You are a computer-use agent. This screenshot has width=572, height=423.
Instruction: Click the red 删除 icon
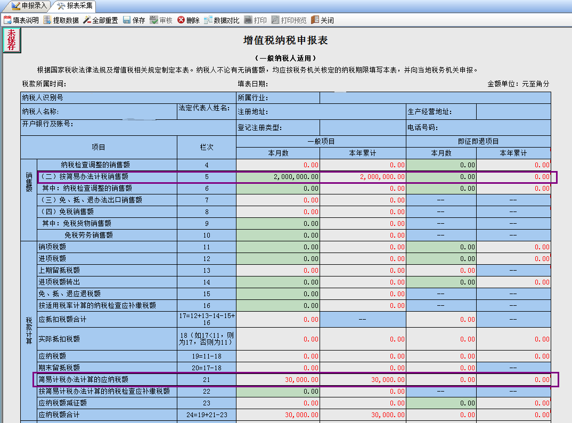point(181,20)
